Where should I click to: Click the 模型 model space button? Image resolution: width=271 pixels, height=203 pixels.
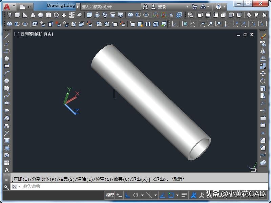point(110,195)
